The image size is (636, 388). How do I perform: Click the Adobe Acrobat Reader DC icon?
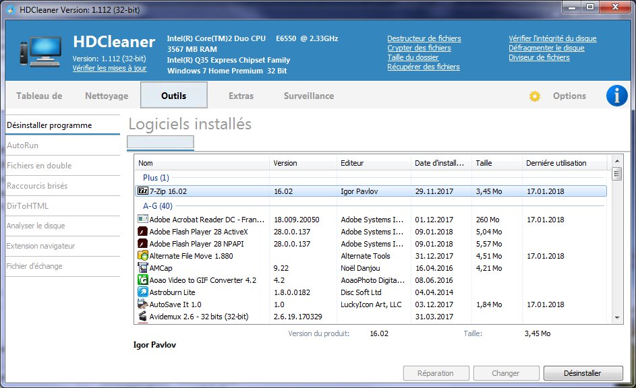coord(143,219)
